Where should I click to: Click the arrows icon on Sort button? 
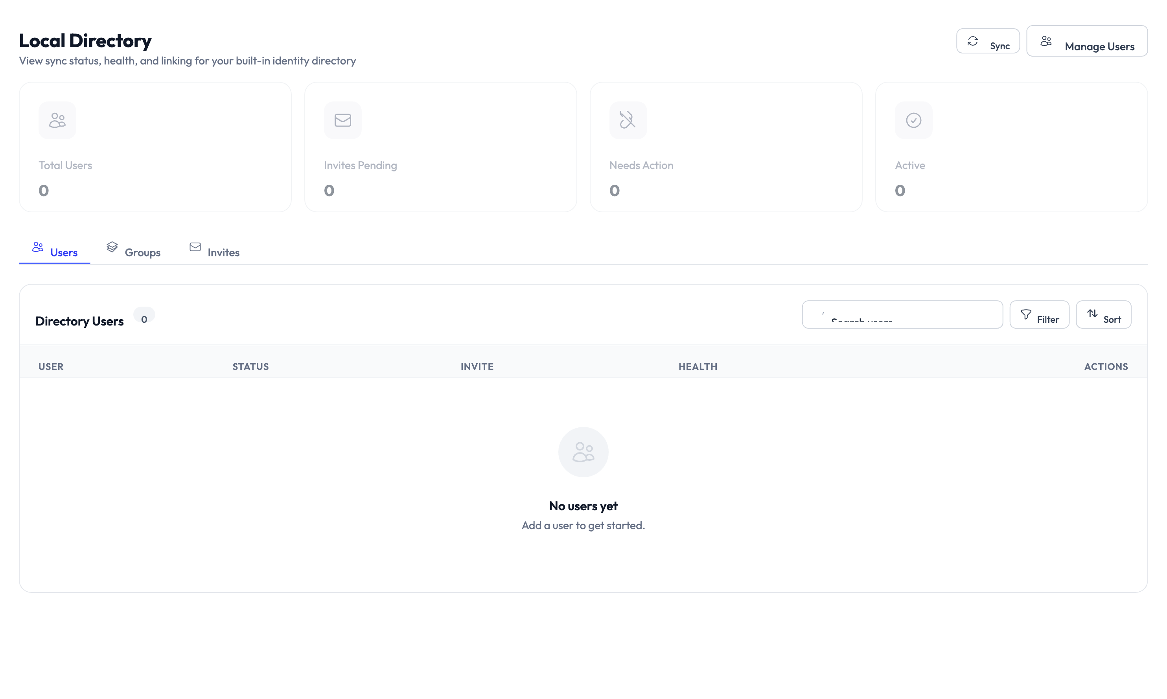[1093, 314]
